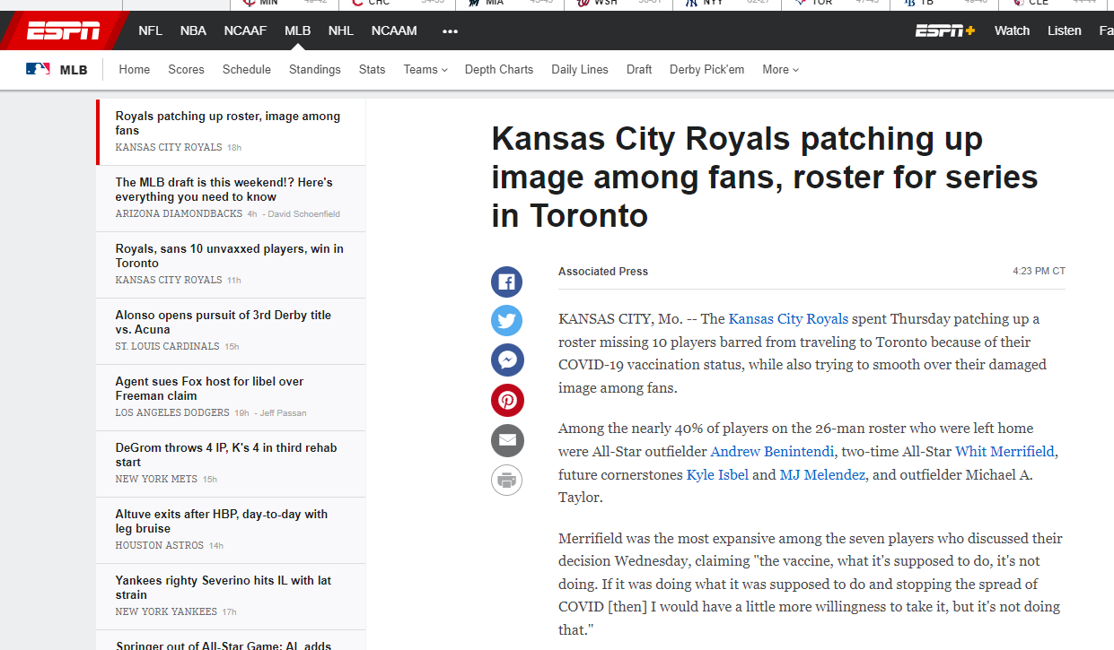Image resolution: width=1114 pixels, height=650 pixels.
Task: Open the NHL section
Action: (341, 30)
